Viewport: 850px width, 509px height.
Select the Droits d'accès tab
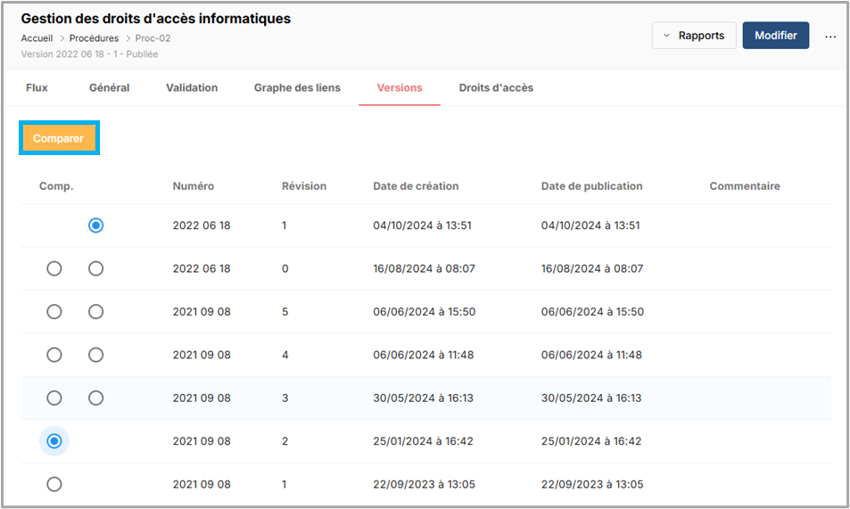[496, 87]
